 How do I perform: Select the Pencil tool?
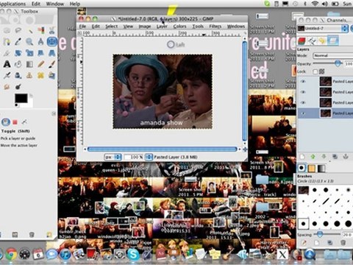click(40, 64)
